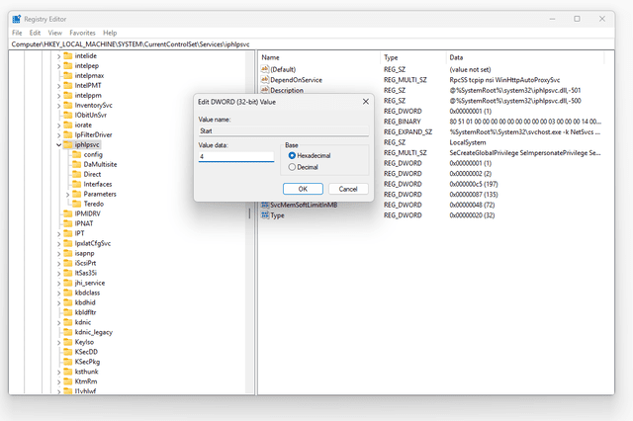
Task: Select the Teredo subkey folder icon
Action: coord(76,204)
